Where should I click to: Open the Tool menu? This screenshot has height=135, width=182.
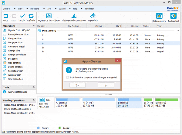49,9
